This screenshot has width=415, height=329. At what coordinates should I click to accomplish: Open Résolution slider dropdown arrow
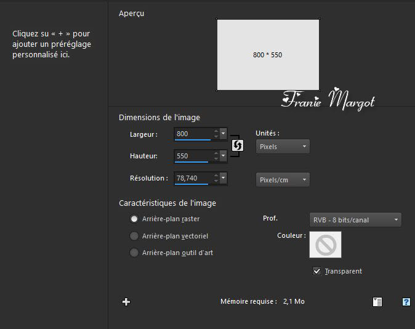tap(223, 178)
